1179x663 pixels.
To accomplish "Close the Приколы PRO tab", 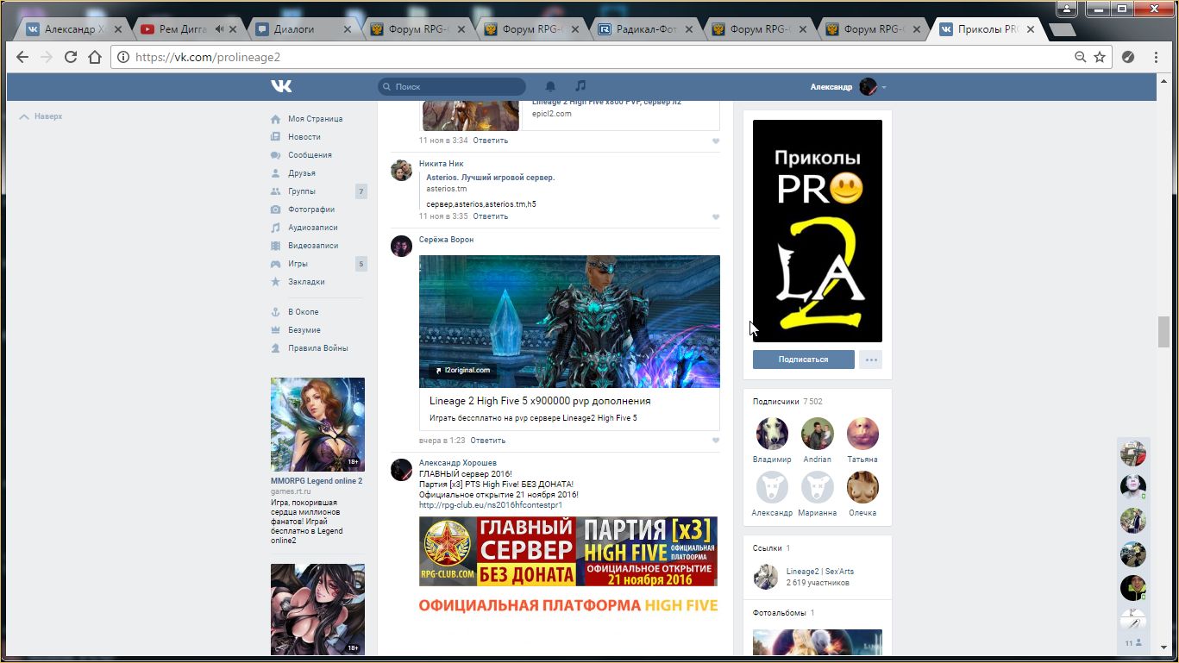I will [x=1031, y=29].
